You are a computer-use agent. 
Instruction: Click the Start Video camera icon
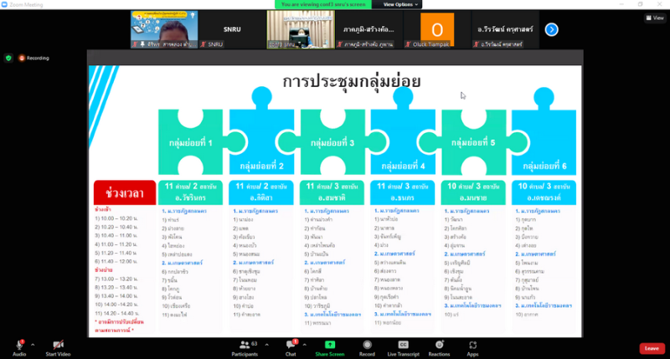(59, 344)
